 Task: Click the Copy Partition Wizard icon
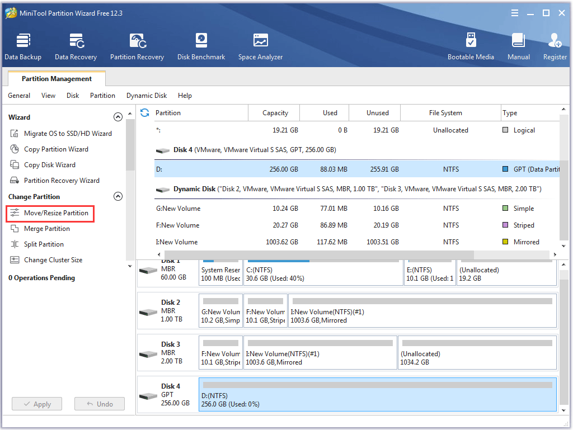[14, 149]
